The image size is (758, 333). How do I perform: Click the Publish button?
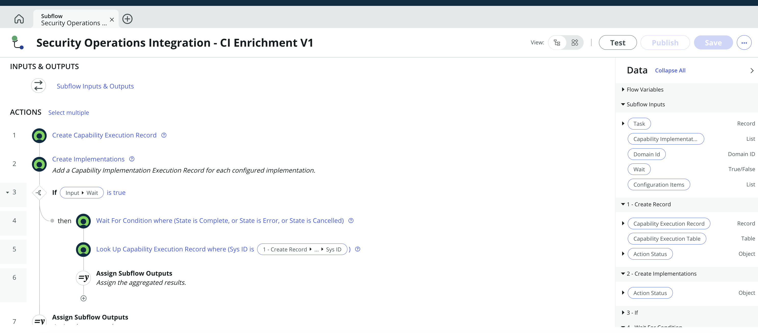pyautogui.click(x=665, y=43)
